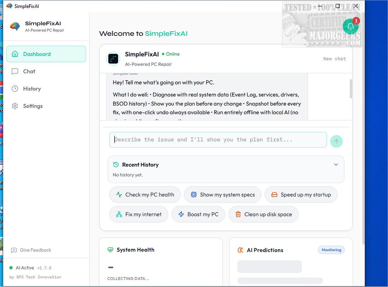Click the Give Feedback icon

(x=14, y=250)
